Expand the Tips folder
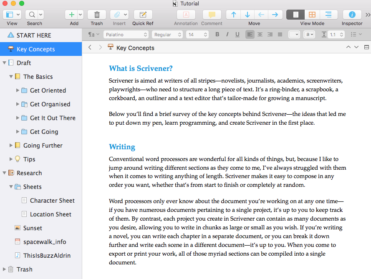Screen dimensions: 371x279 pos(11,159)
